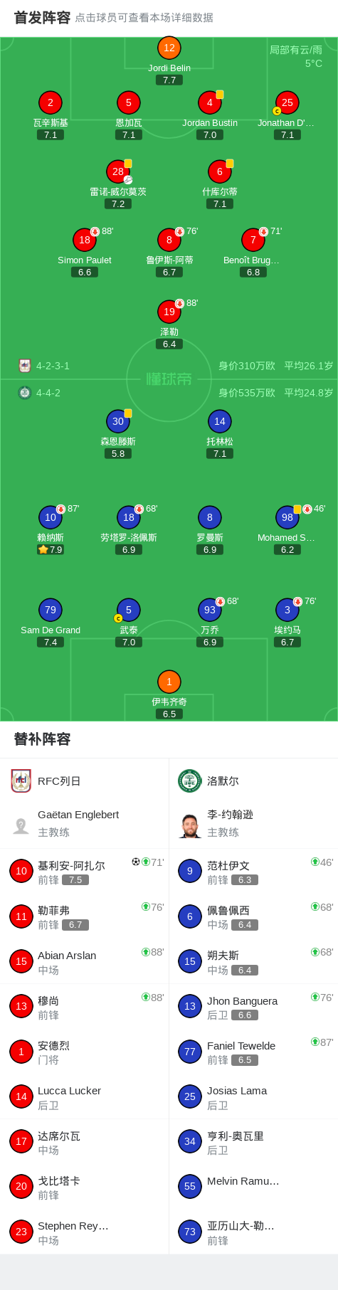Select substitute 范杜伊文 number 9 row

coord(253,871)
